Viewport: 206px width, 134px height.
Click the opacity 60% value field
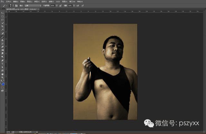click(53, 6)
